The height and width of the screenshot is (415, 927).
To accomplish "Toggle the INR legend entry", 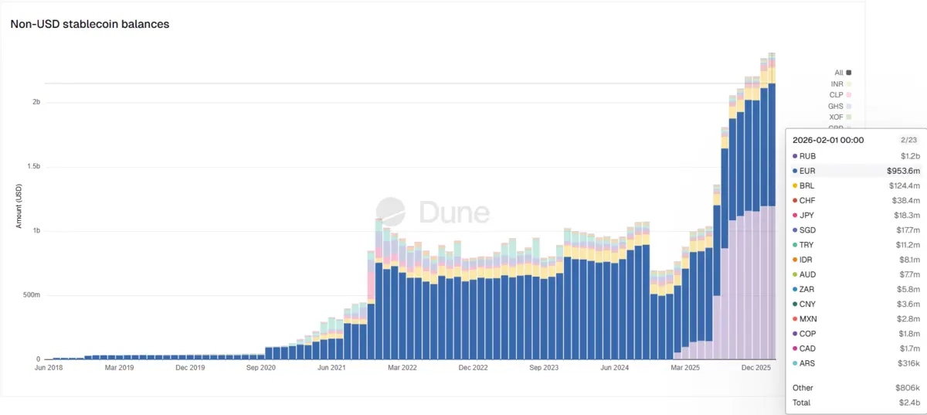I will 840,83.
